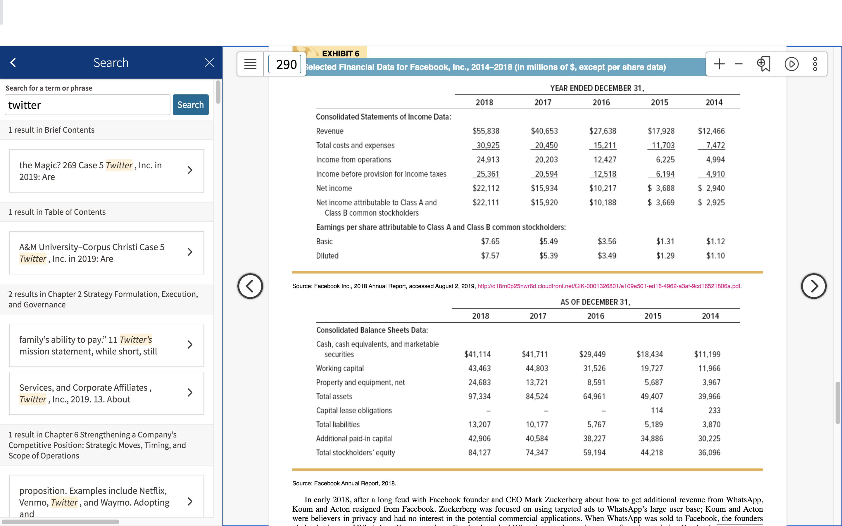Image resolution: width=842 pixels, height=526 pixels.
Task: Open the table of contents menu icon
Action: [x=250, y=64]
